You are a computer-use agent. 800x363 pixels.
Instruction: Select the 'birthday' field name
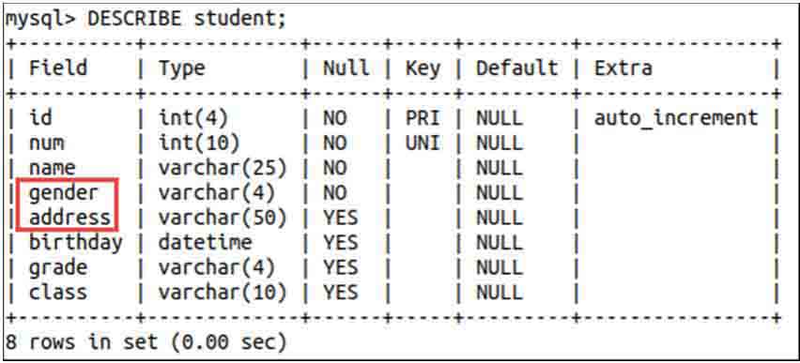(x=75, y=243)
